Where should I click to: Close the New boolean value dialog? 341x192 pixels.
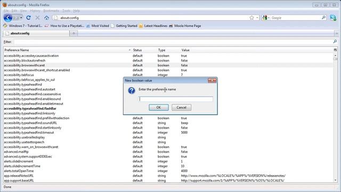[x=212, y=81]
